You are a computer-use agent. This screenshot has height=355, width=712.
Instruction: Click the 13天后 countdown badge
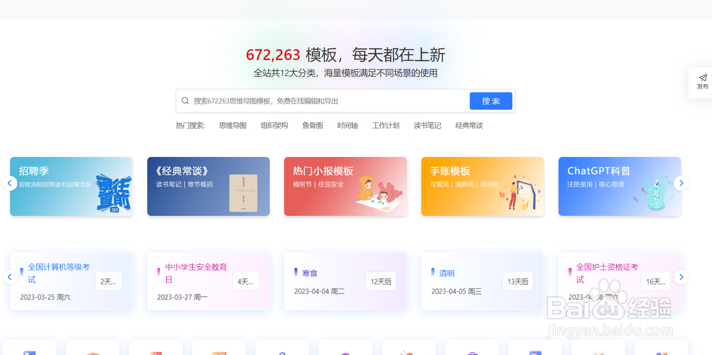[x=518, y=282]
